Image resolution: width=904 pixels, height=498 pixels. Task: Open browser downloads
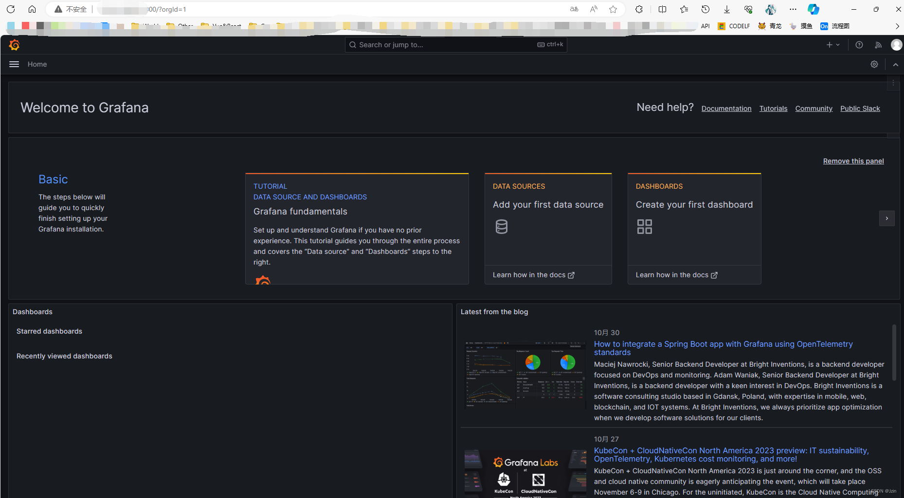(x=727, y=9)
